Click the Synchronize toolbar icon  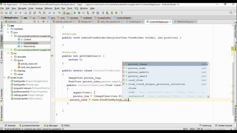11,13
